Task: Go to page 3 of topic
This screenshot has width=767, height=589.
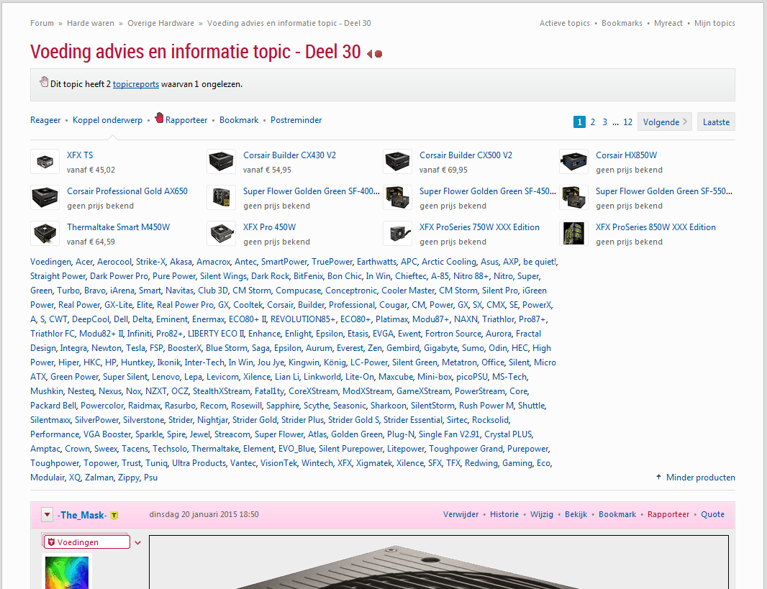Action: (604, 122)
